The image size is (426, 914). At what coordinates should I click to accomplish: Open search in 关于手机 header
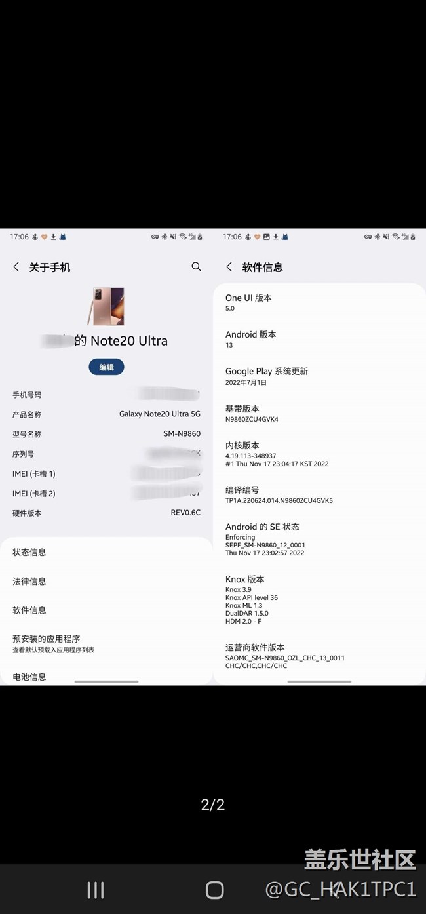[196, 267]
